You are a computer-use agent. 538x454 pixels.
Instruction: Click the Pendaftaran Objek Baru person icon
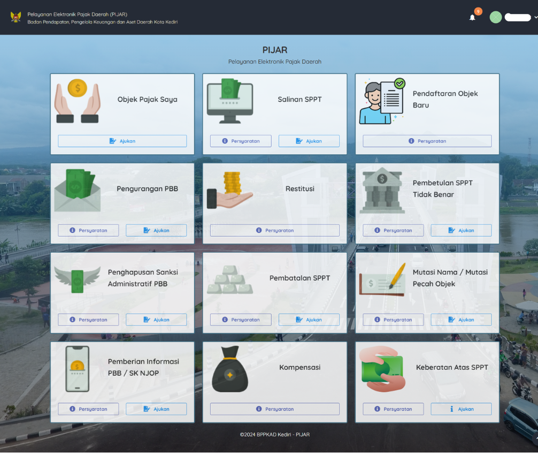tap(382, 101)
